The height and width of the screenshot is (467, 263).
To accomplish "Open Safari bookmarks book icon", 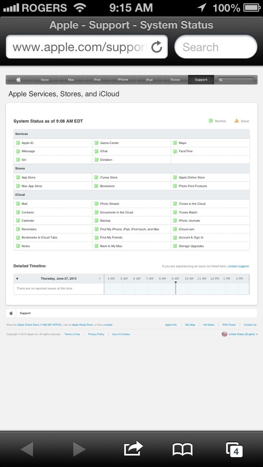I will coord(182,449).
